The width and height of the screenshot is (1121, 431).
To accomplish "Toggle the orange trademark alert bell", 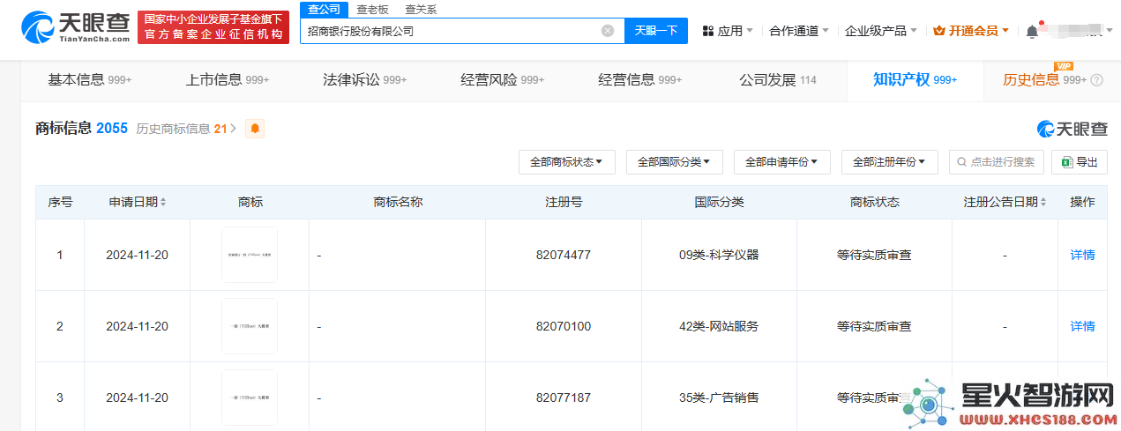I will point(255,129).
